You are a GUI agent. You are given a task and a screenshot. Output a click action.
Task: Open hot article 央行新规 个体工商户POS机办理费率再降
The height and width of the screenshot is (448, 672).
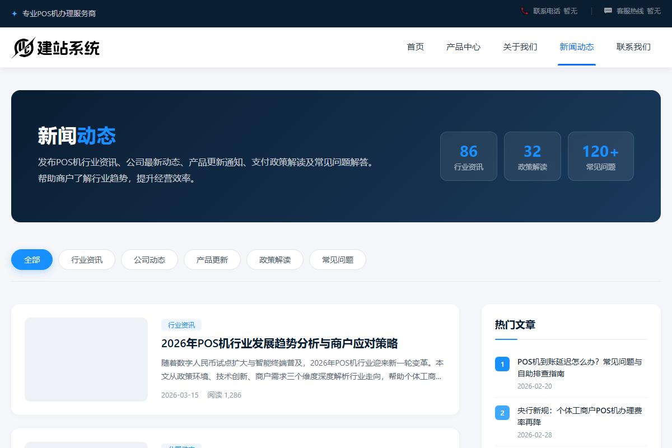(580, 416)
